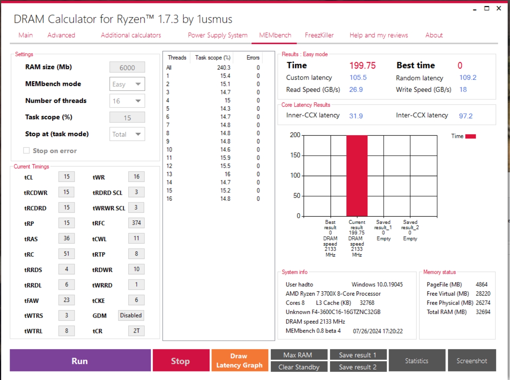This screenshot has height=380, width=510.
Task: Click the Time legend color swatch
Action: click(x=470, y=136)
